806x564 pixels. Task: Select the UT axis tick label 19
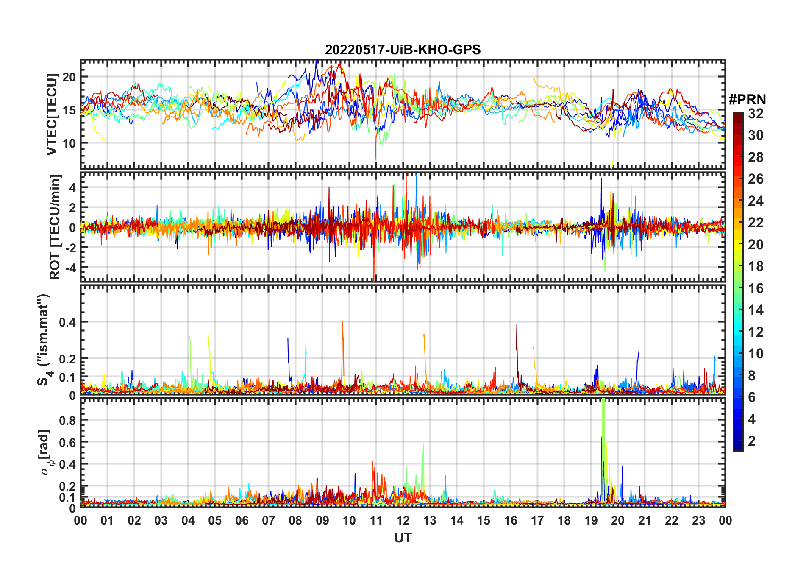[x=591, y=520]
